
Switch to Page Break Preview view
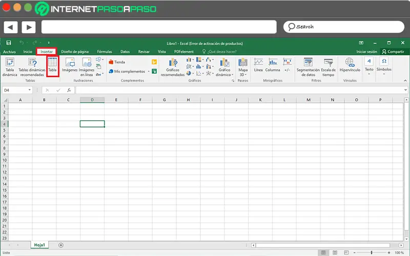(346, 252)
